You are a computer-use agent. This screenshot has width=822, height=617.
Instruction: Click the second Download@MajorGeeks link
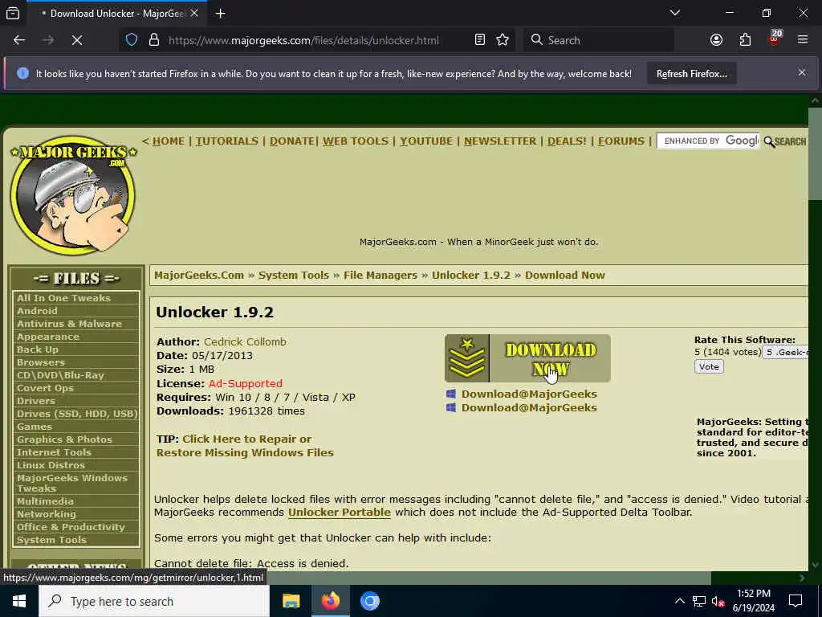tap(529, 407)
